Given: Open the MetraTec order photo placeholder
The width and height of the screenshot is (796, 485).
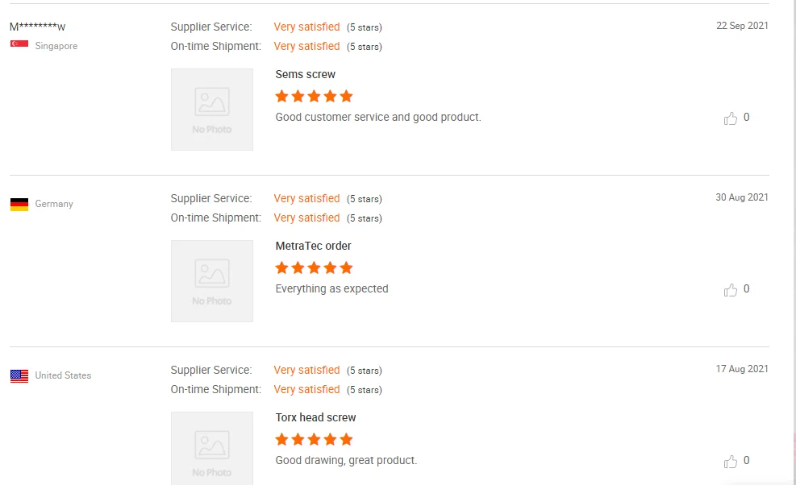Looking at the screenshot, I should 212,281.
